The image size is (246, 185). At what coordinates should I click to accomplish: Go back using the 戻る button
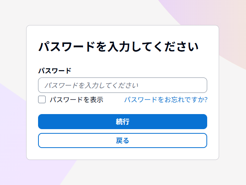pyautogui.click(x=123, y=141)
